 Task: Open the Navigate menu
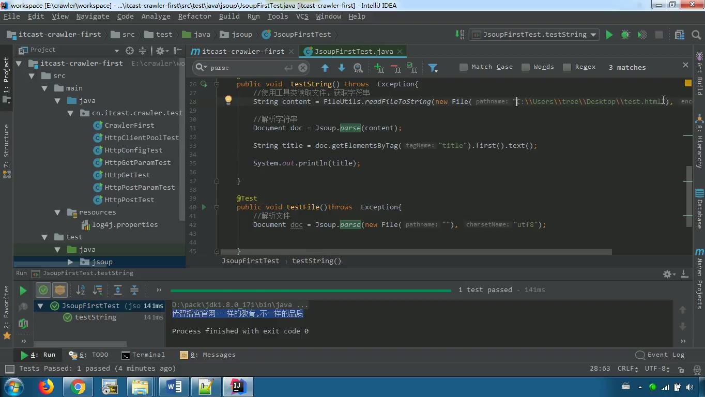(x=93, y=17)
